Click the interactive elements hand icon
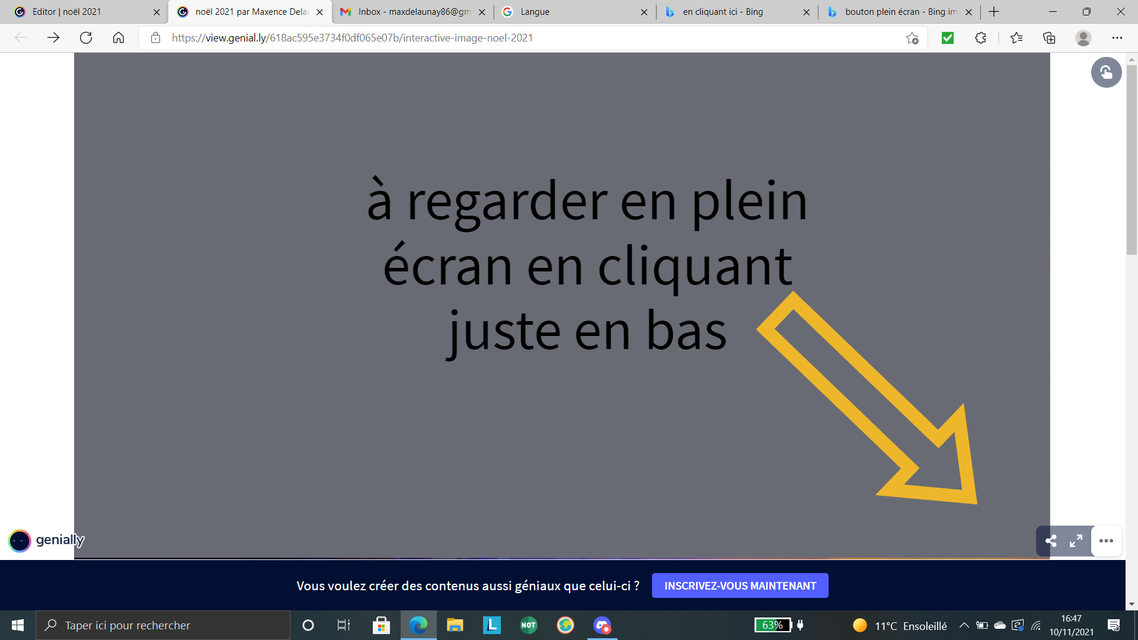 (1106, 72)
